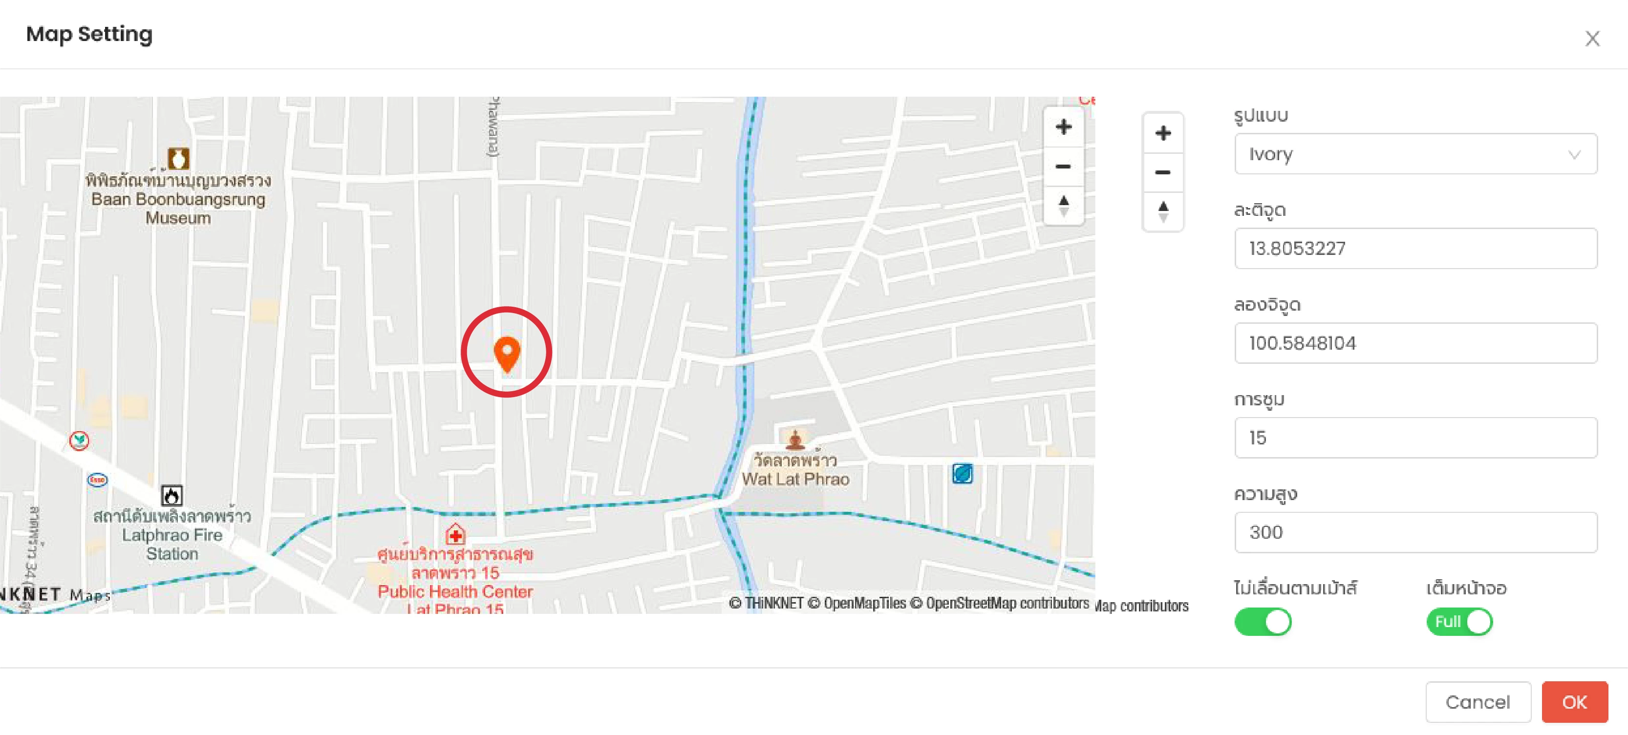Click the outer minus zoom control

(1162, 172)
